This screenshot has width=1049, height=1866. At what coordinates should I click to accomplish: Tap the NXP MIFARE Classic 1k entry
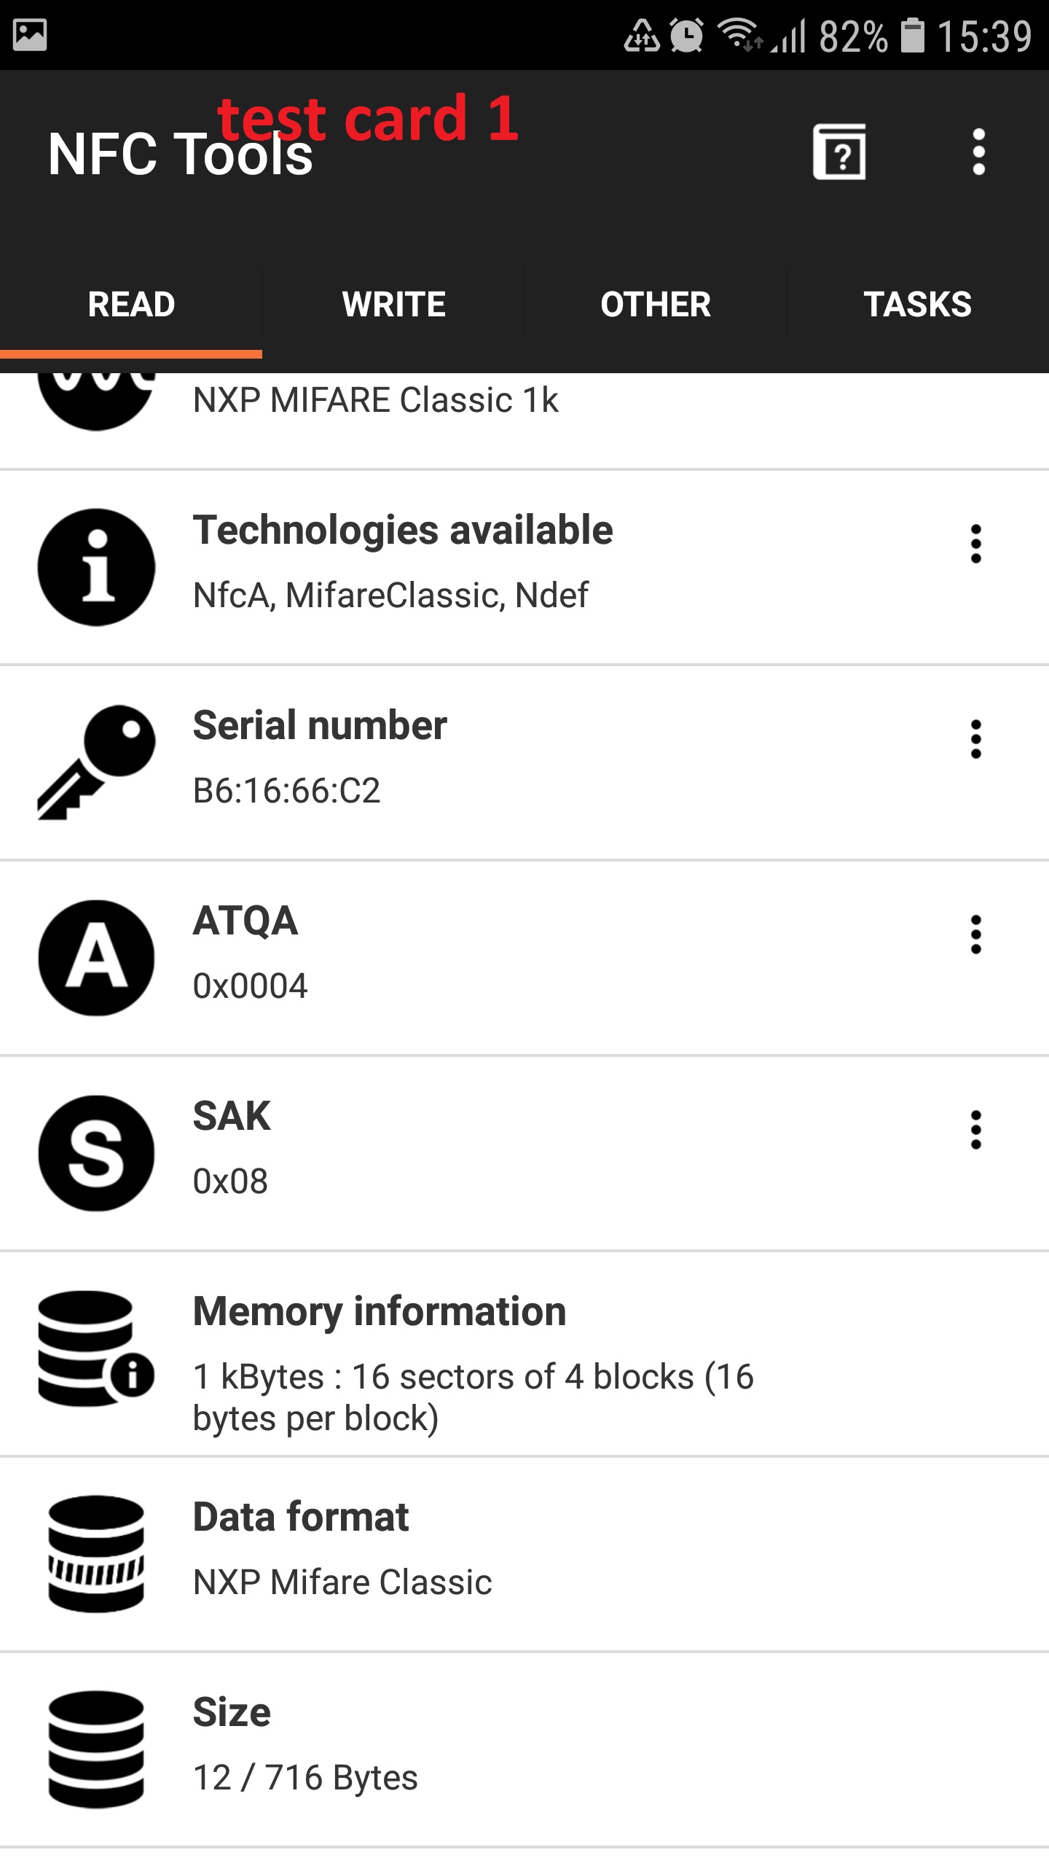tap(375, 401)
